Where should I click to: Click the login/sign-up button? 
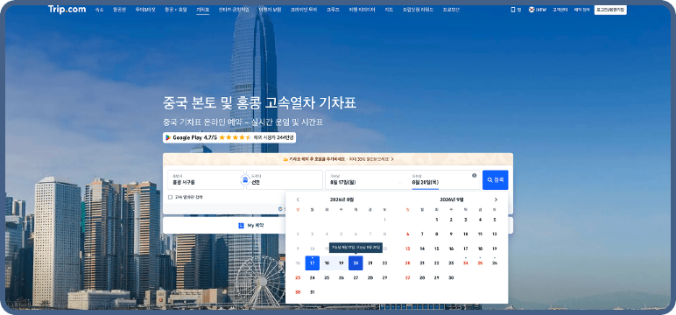(610, 10)
